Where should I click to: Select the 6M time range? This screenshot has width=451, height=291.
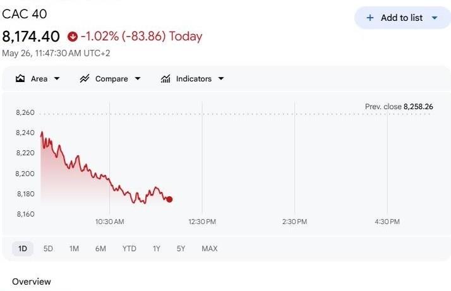pyautogui.click(x=100, y=249)
